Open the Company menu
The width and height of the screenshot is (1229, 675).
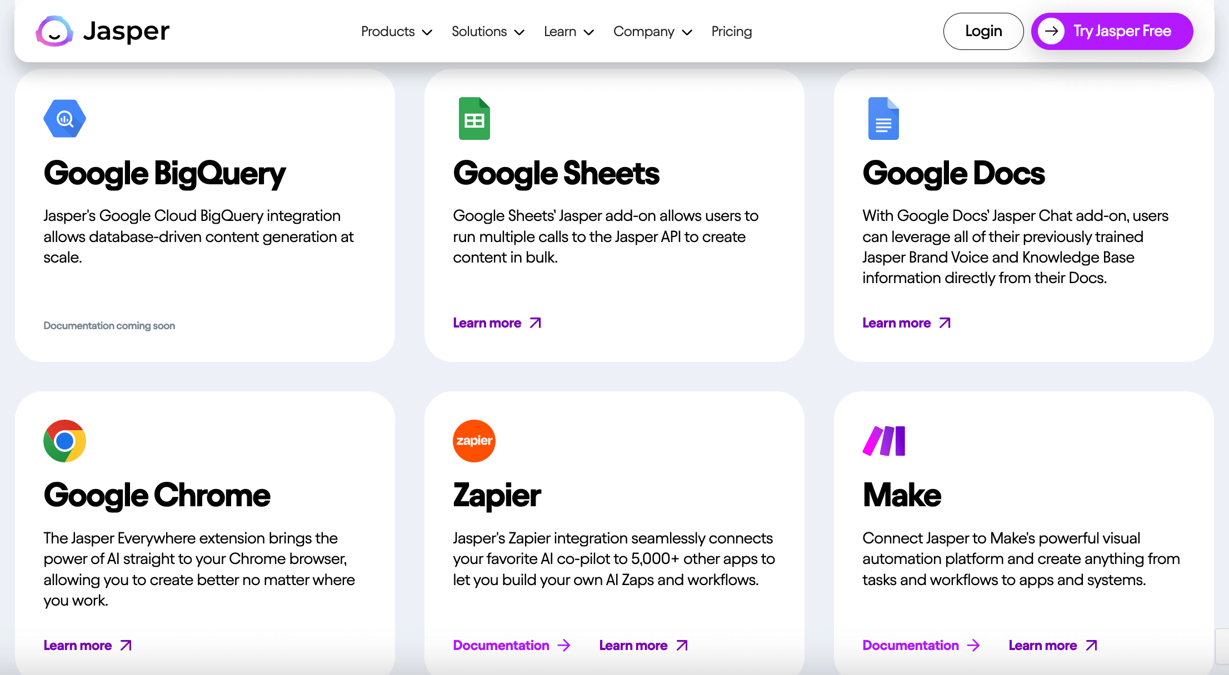pyautogui.click(x=652, y=32)
